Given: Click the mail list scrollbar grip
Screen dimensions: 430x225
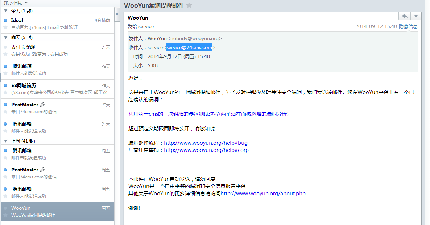Looking at the screenshot, I should (x=117, y=15).
